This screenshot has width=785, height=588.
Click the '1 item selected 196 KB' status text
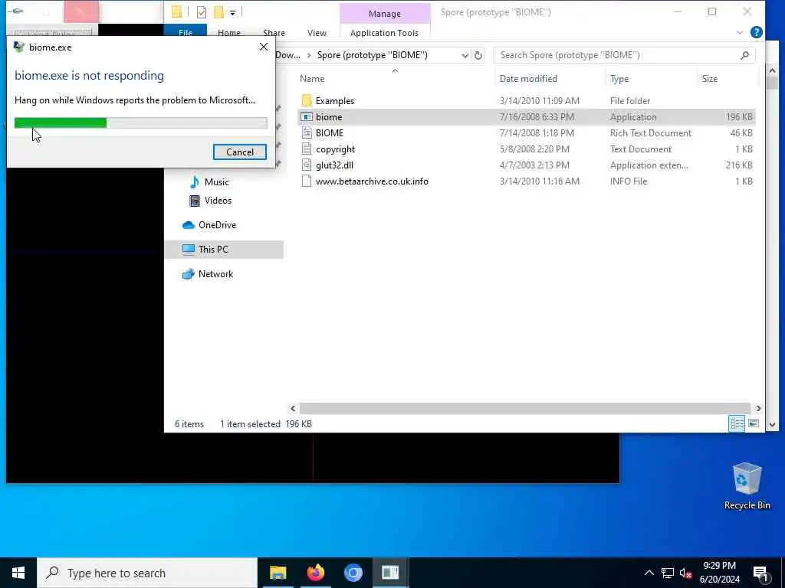pos(266,424)
